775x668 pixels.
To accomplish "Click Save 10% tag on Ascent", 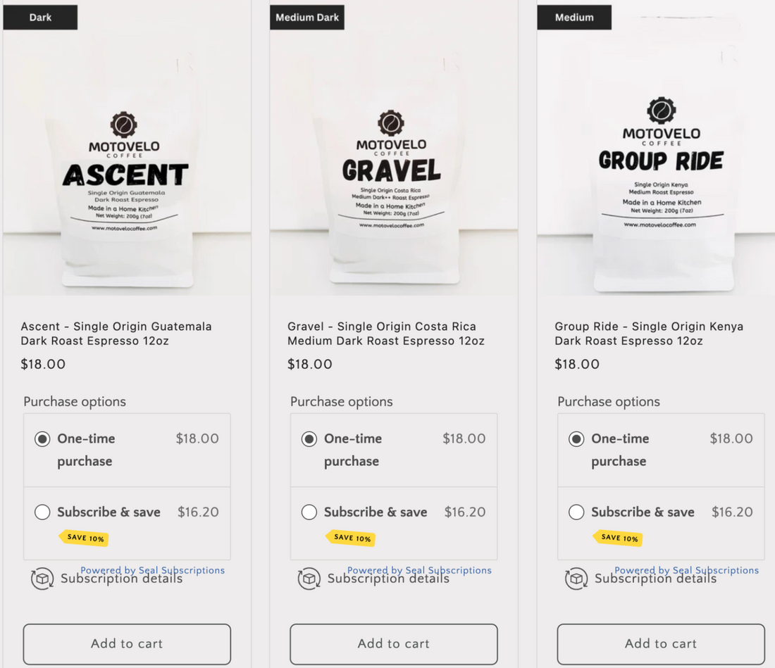I will coord(85,538).
